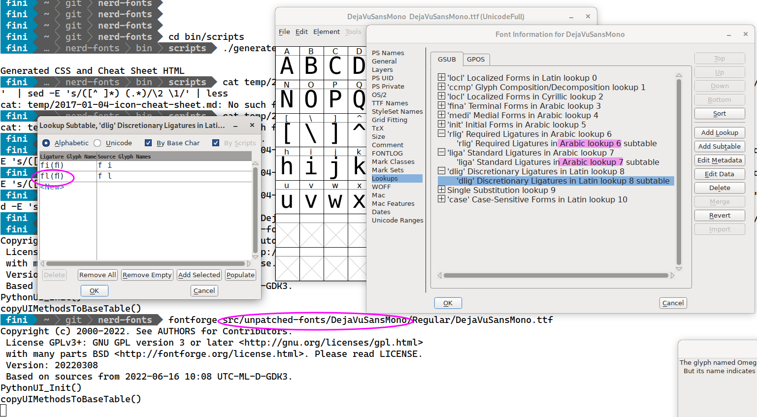Expand 'locl' Localized Forms in Latin lookup 0
Viewport: 757px width, 417px height.
(x=441, y=78)
